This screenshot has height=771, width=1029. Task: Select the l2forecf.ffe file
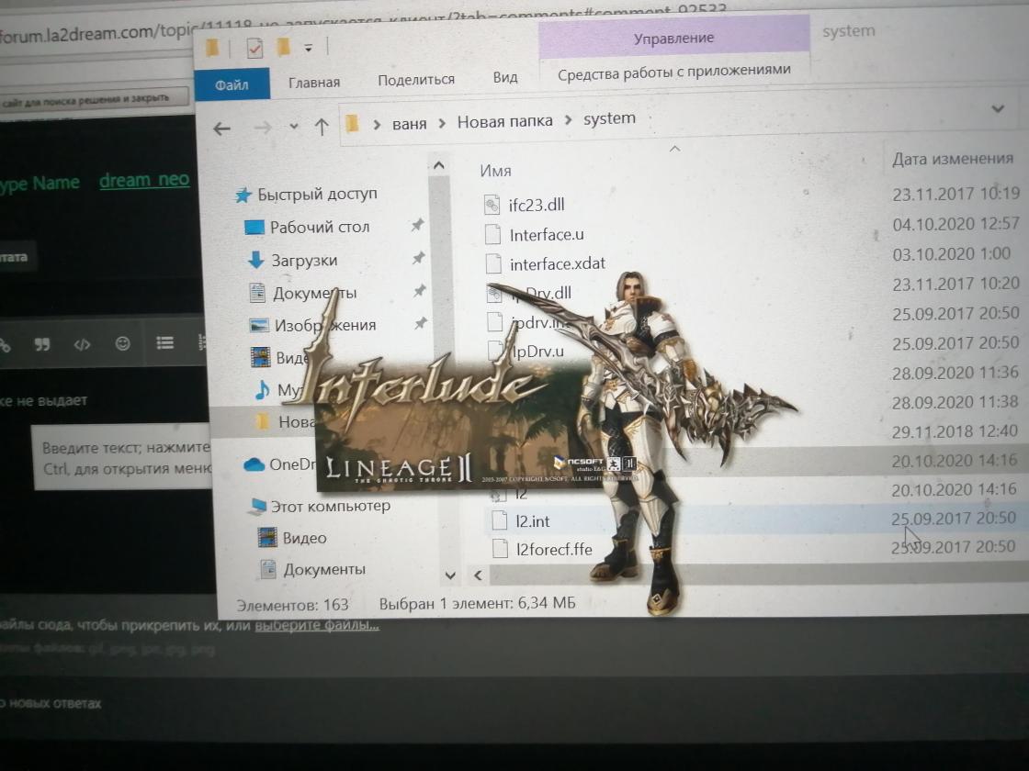553,550
